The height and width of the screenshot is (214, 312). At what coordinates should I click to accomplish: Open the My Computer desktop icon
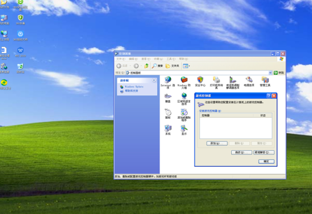4,19
